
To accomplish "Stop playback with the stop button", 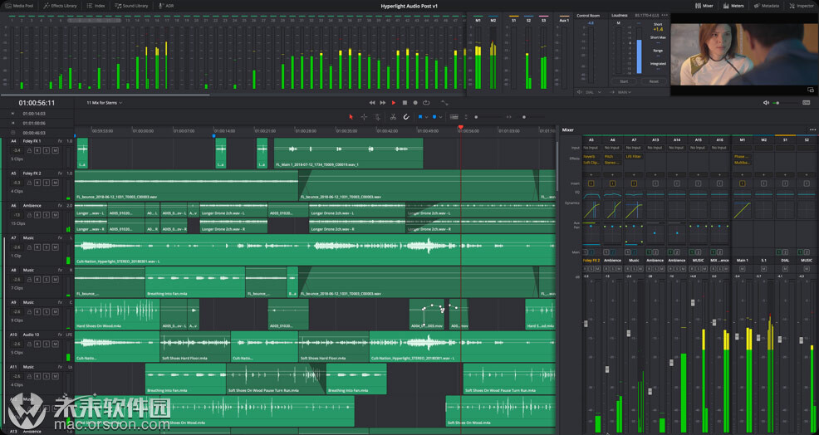I will coord(405,103).
